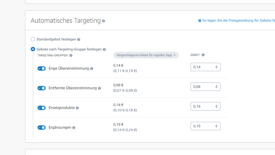Viewport: 275px width, 155px height.
Task: Select Standardgebot festlegen radio option
Action: 33,39
